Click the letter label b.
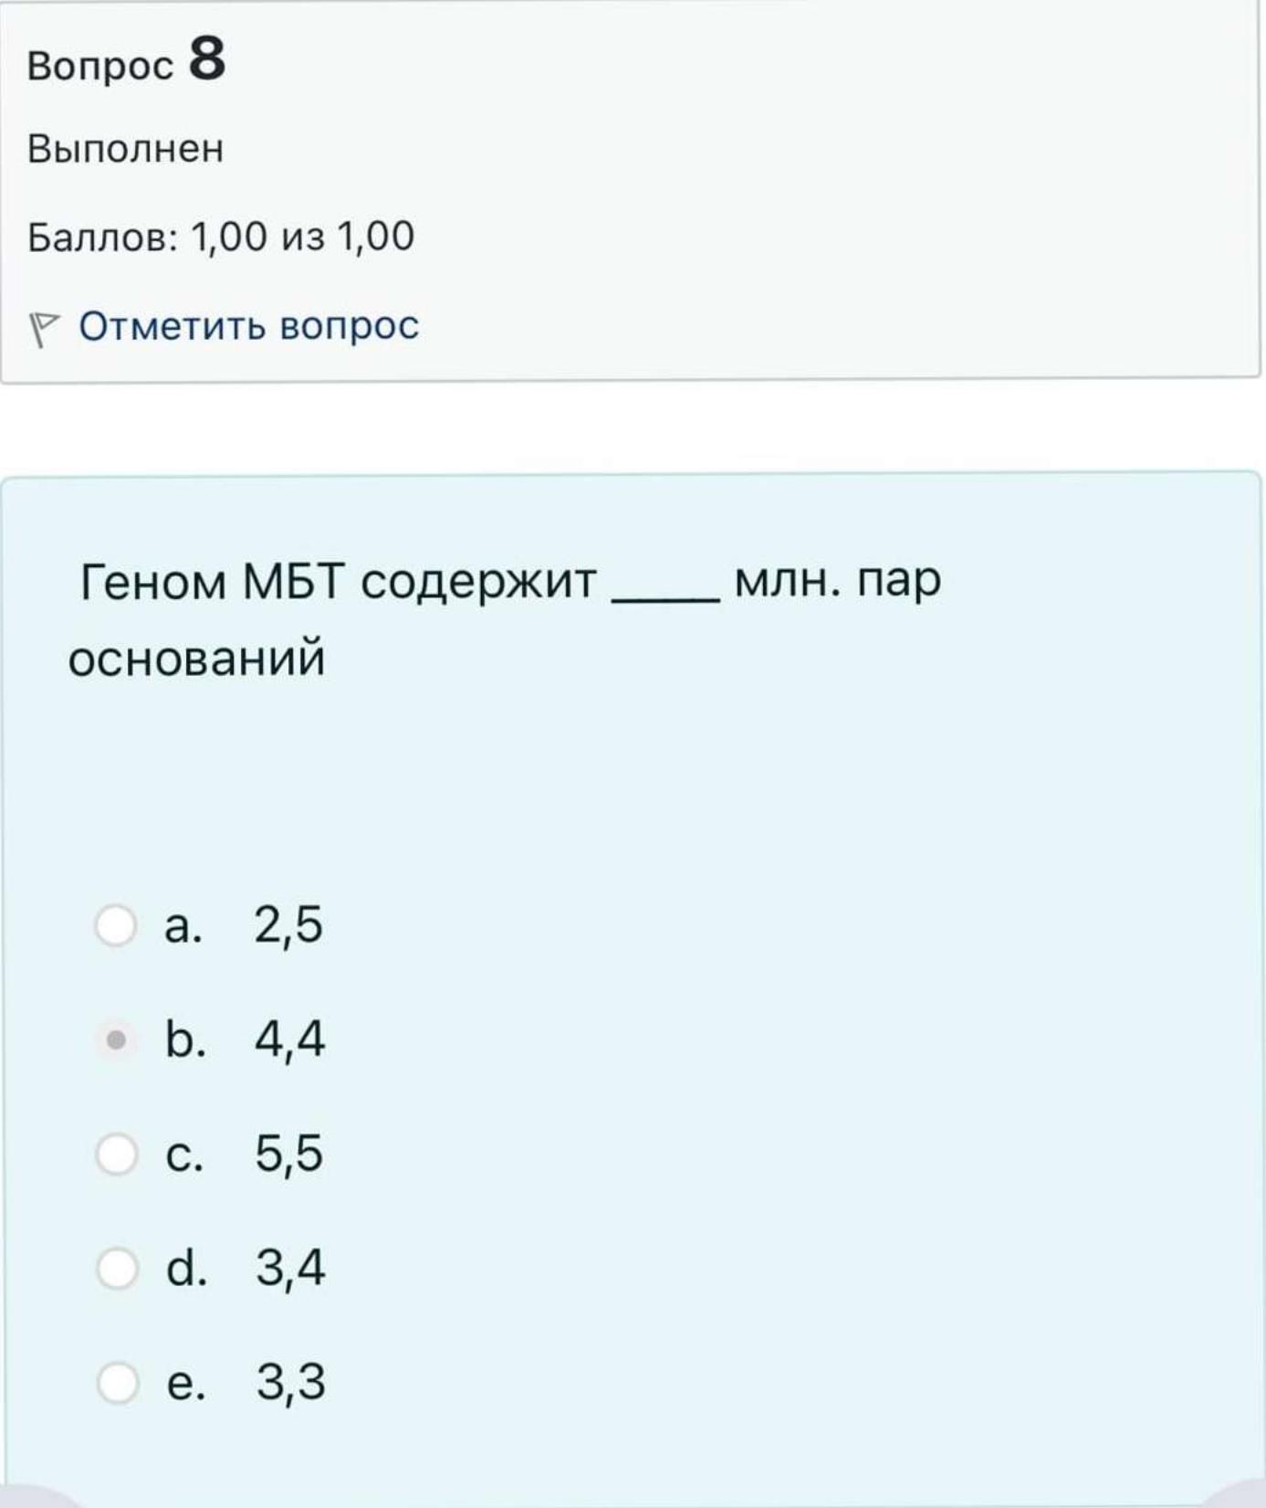The height and width of the screenshot is (1508, 1266). tap(185, 1039)
